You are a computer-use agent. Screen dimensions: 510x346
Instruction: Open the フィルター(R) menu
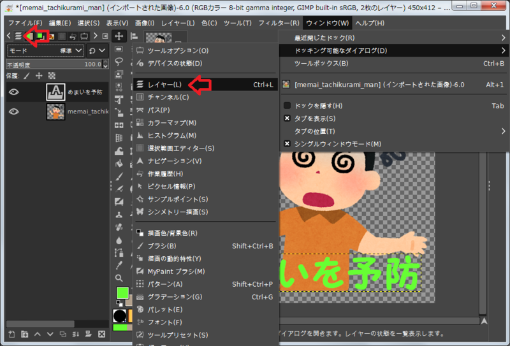click(x=279, y=23)
